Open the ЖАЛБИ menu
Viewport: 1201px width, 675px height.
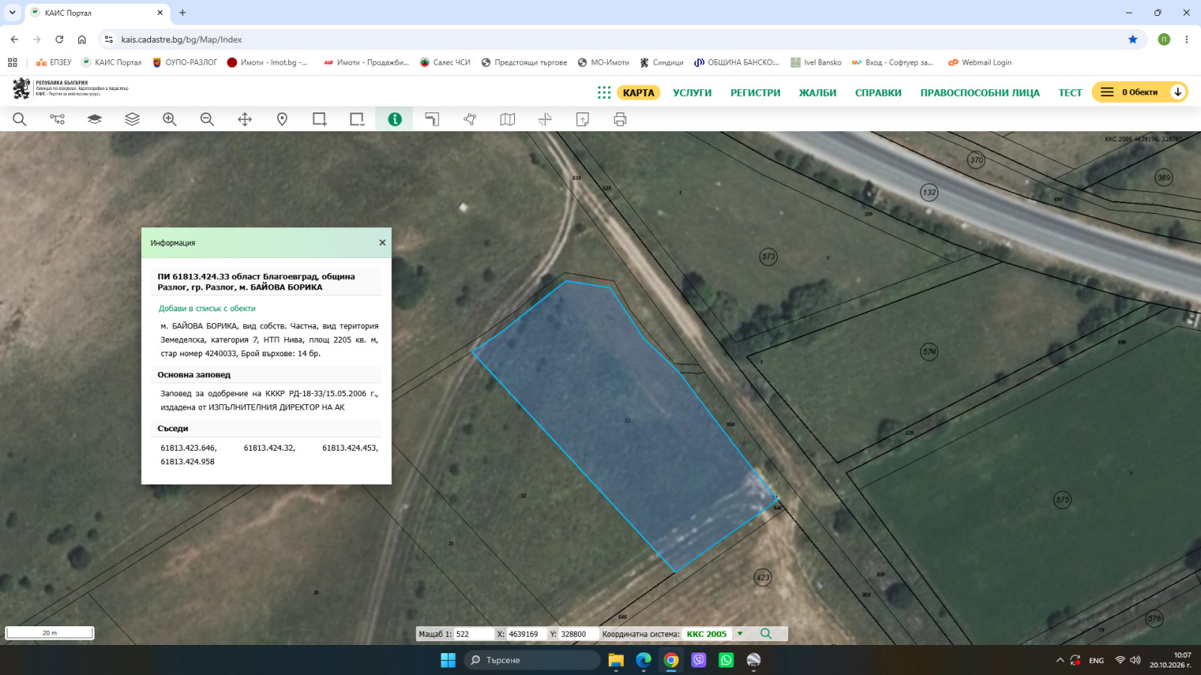[817, 92]
